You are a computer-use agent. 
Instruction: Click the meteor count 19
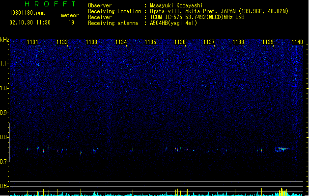pos(71,23)
